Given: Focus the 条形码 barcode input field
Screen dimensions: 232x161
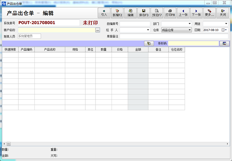Looking at the screenshot, I should tap(193, 43).
